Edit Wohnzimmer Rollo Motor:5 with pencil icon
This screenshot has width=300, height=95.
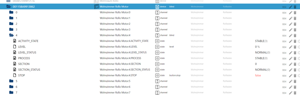point(290,81)
